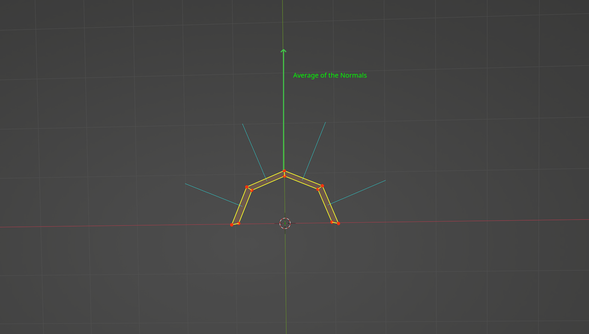Click the 3D cursor at the origin
This screenshot has height=334, width=589.
click(285, 223)
